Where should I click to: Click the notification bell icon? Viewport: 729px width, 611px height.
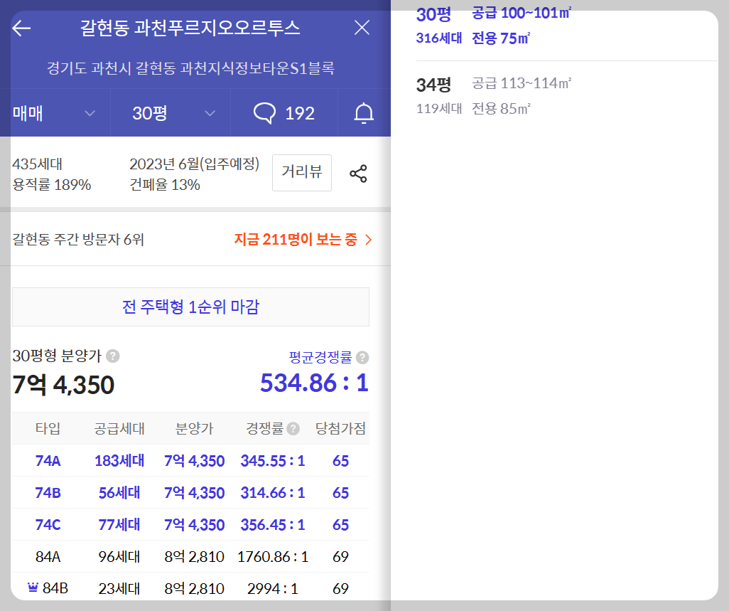363,113
